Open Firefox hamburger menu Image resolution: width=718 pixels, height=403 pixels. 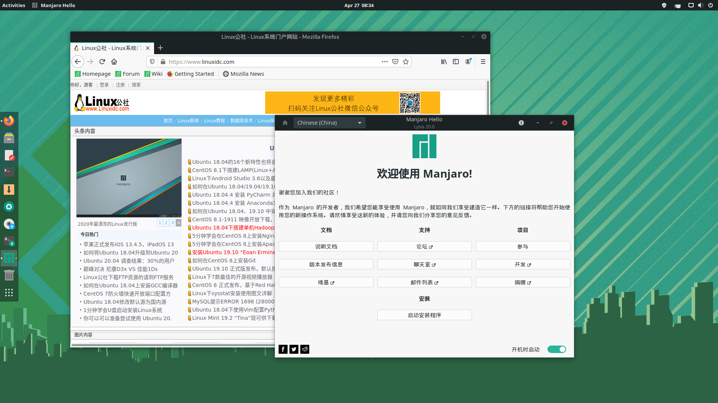click(483, 62)
